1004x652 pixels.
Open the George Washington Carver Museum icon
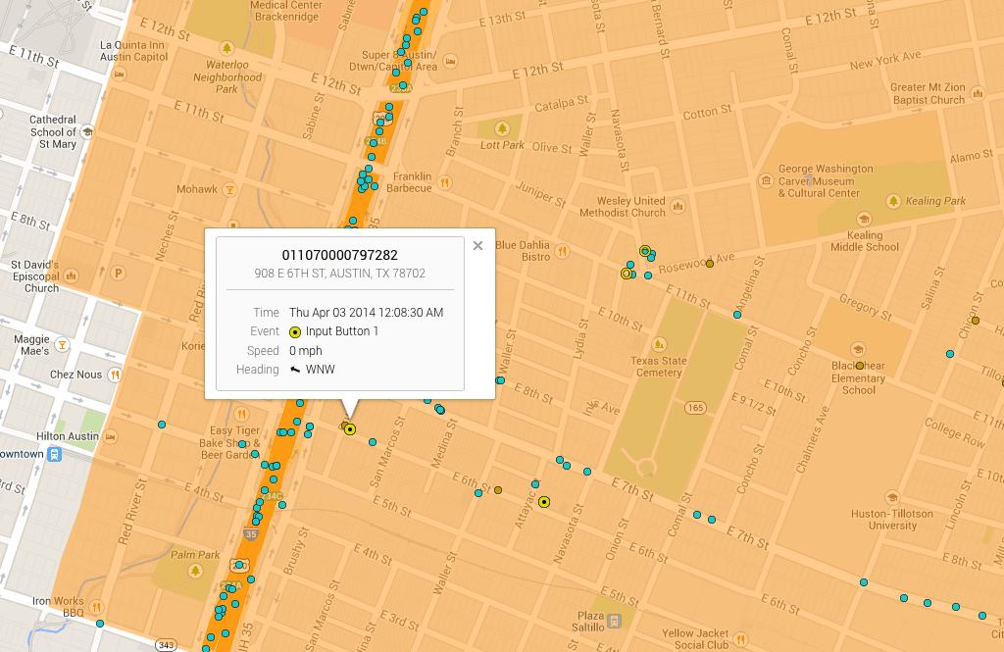click(x=766, y=180)
